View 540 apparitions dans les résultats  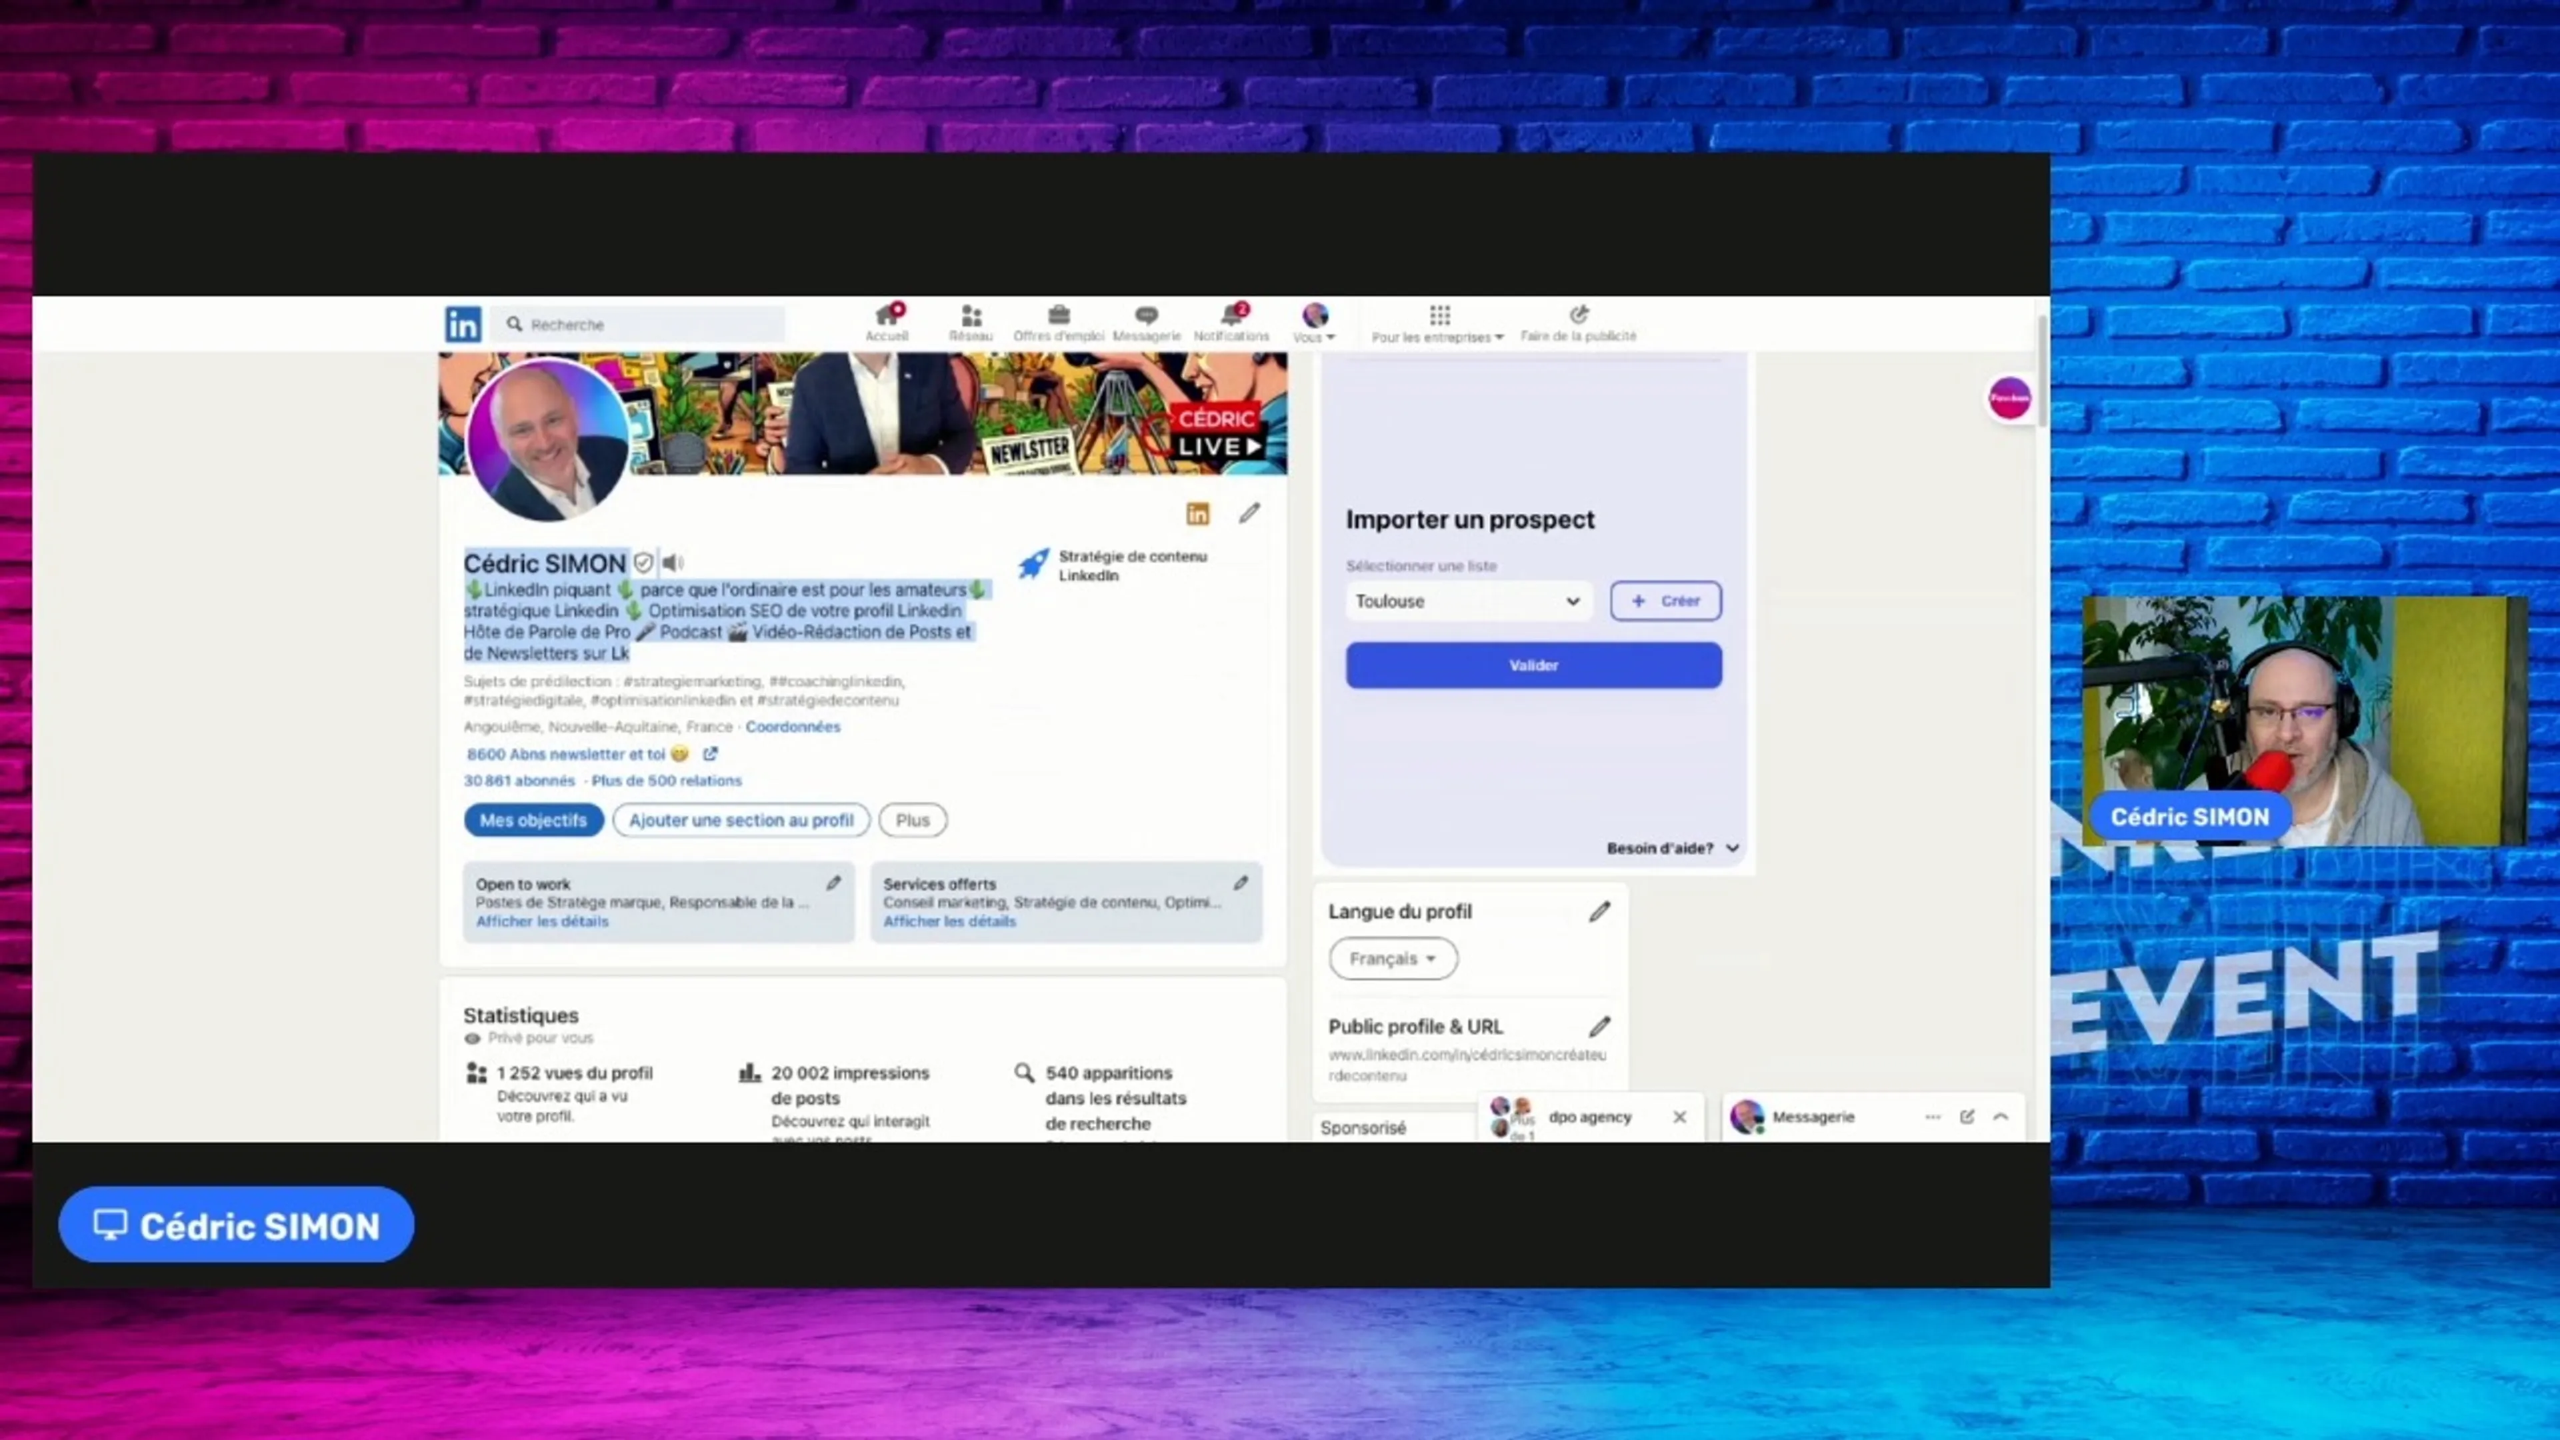pos(1115,1098)
